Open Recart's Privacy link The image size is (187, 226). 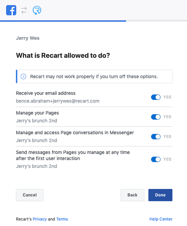click(40, 219)
